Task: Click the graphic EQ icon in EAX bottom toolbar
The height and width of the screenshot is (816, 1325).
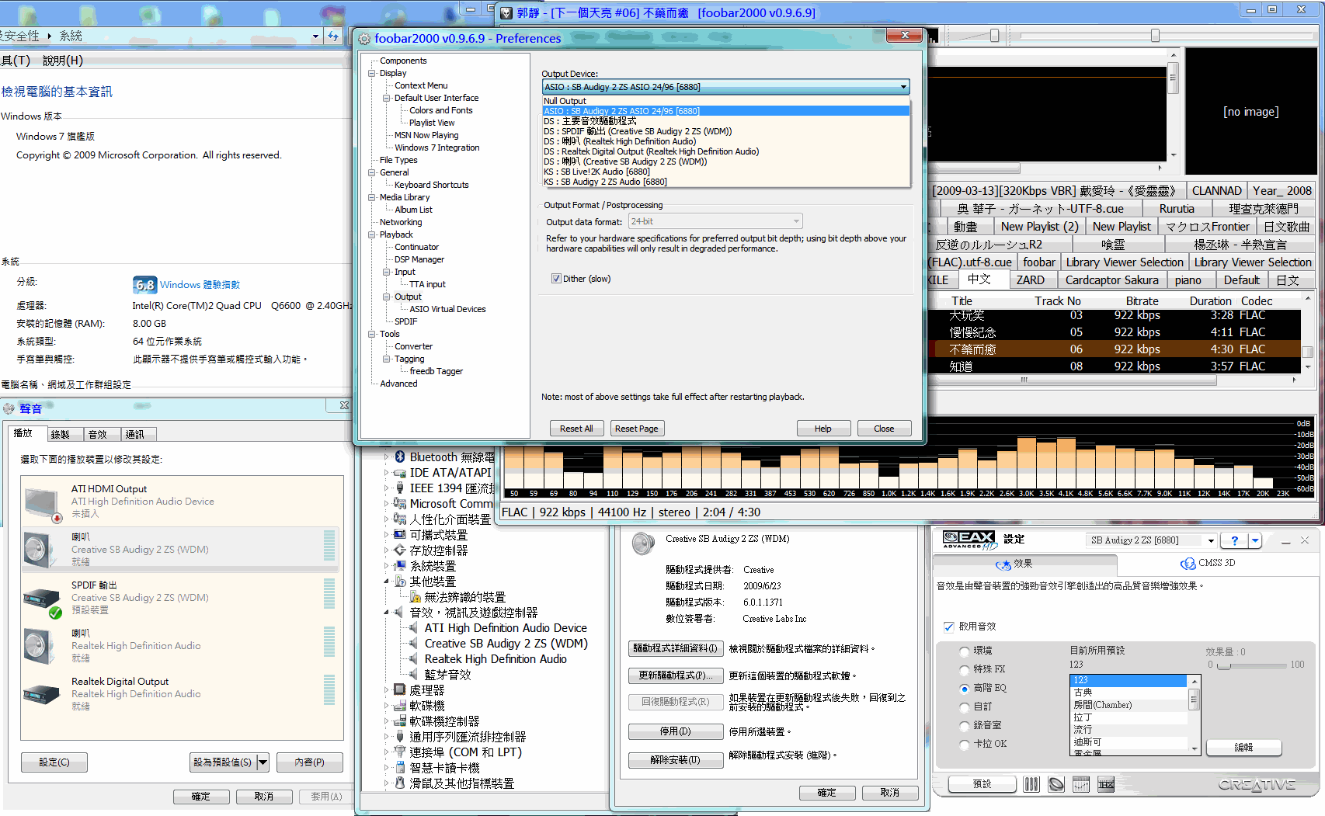Action: pyautogui.click(x=1081, y=784)
